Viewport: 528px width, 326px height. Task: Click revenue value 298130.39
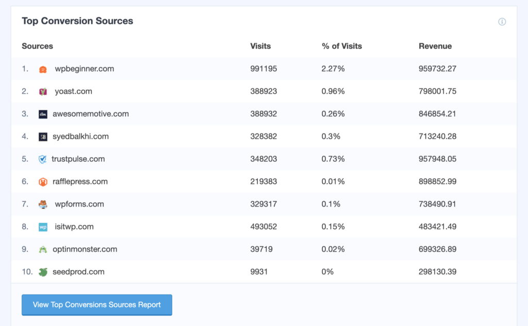coord(437,272)
